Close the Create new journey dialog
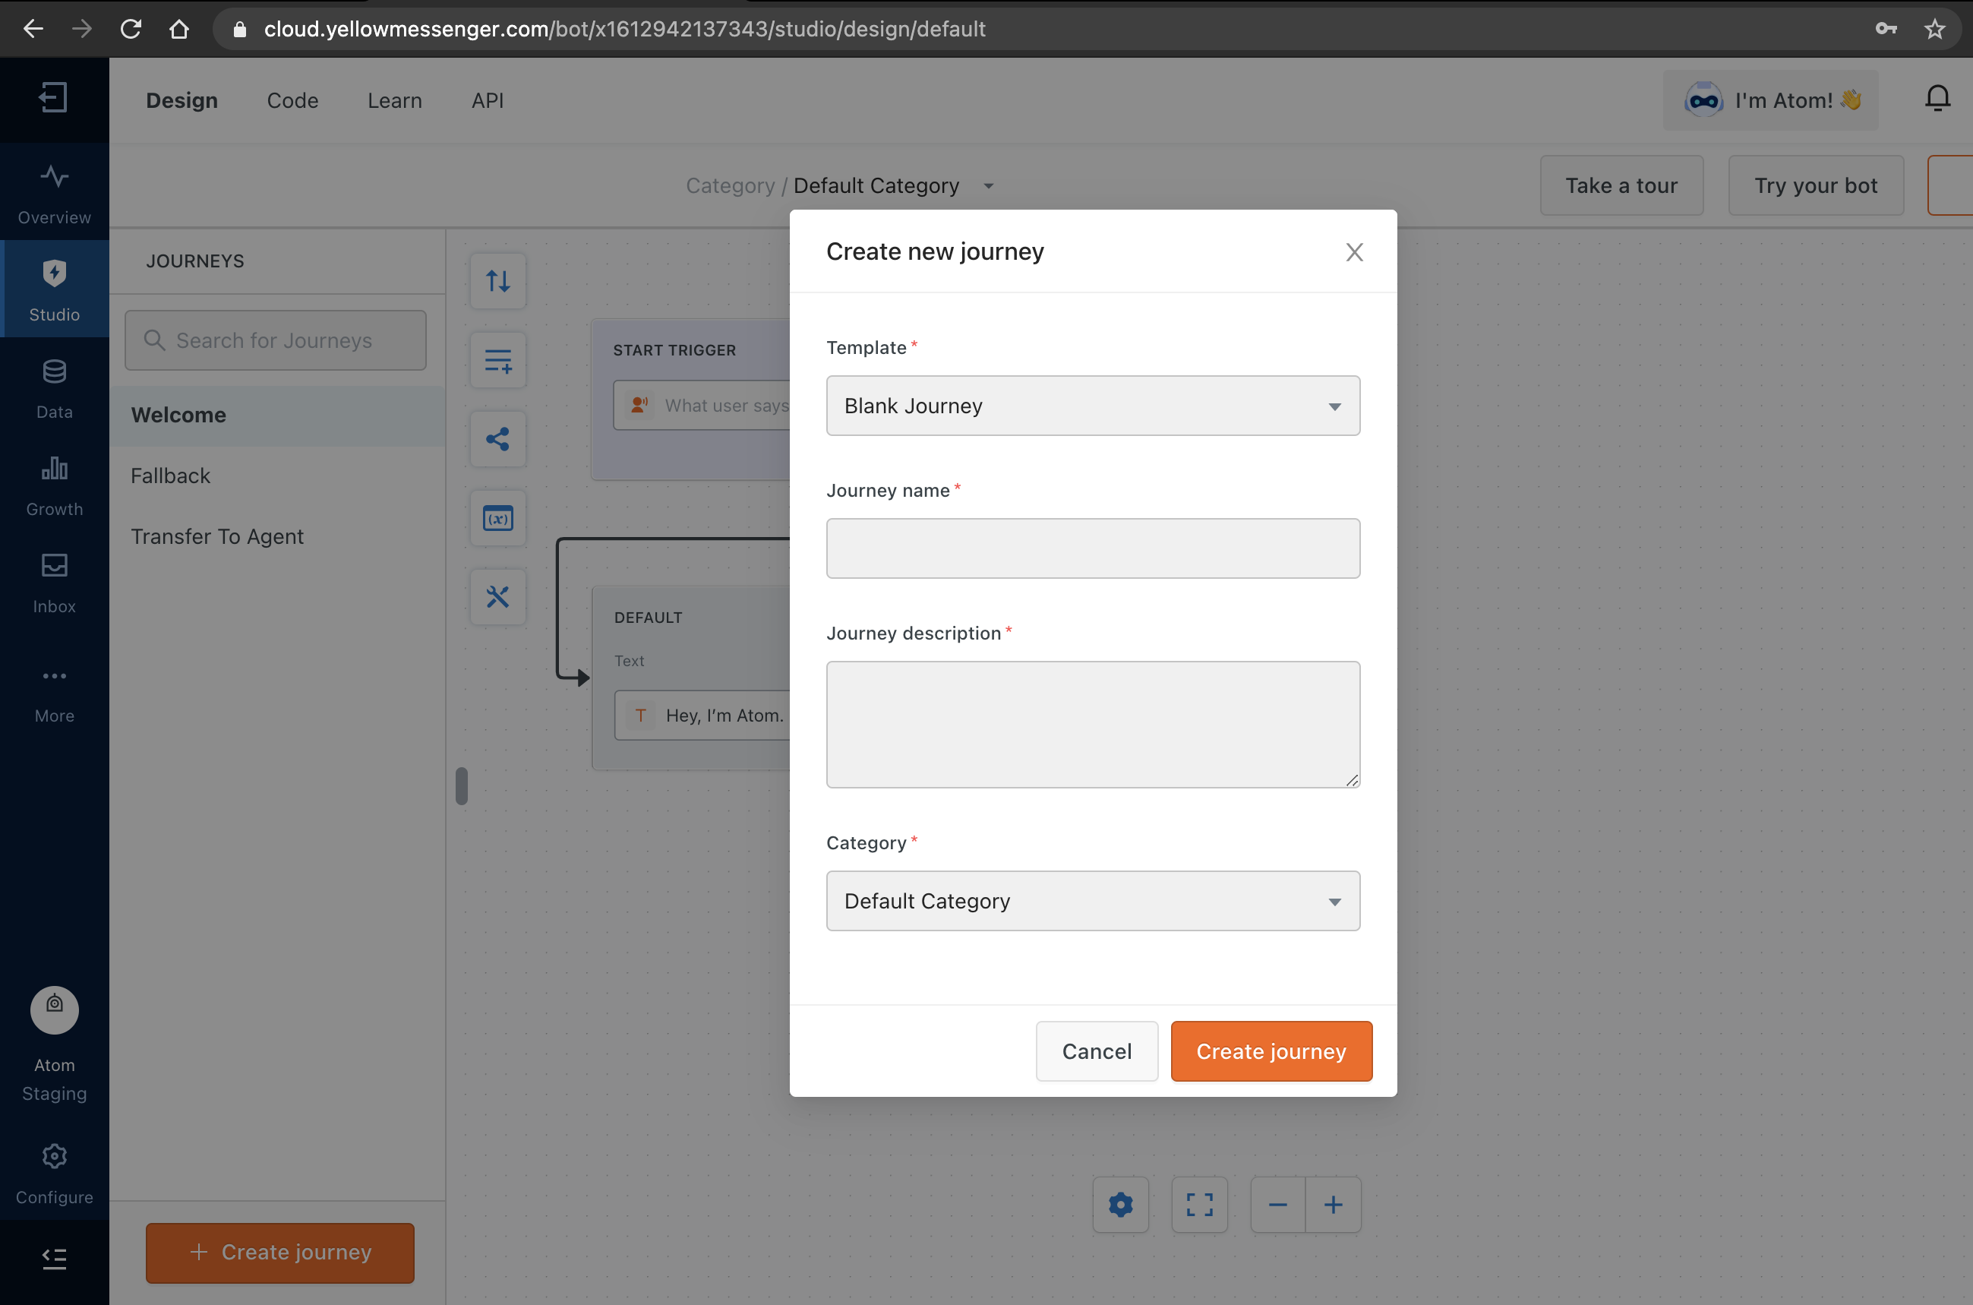 click(1354, 251)
